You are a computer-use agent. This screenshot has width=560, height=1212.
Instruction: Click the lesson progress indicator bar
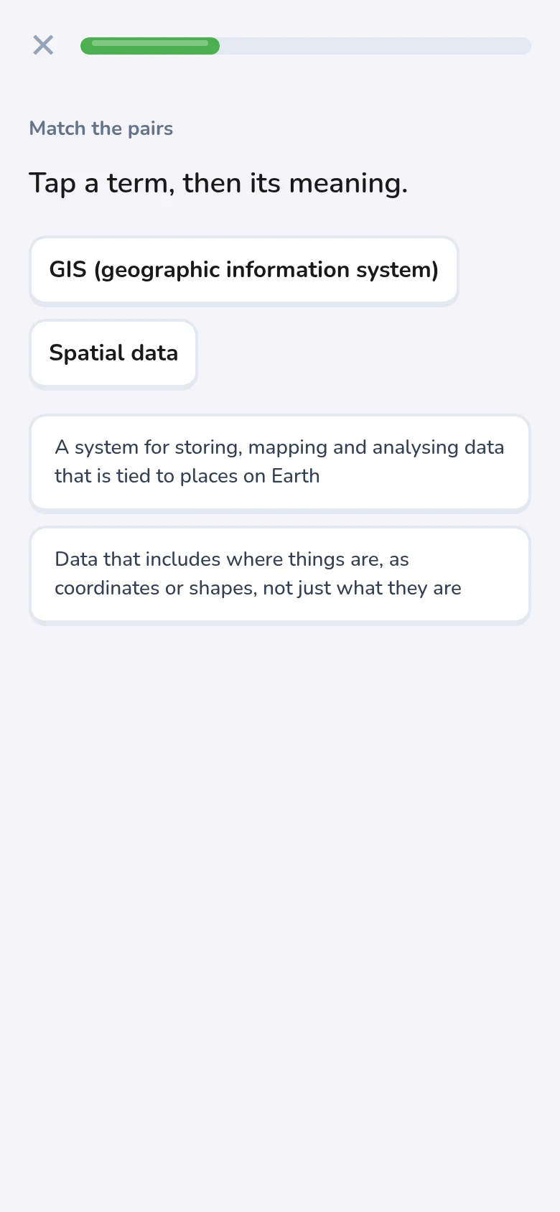click(306, 46)
